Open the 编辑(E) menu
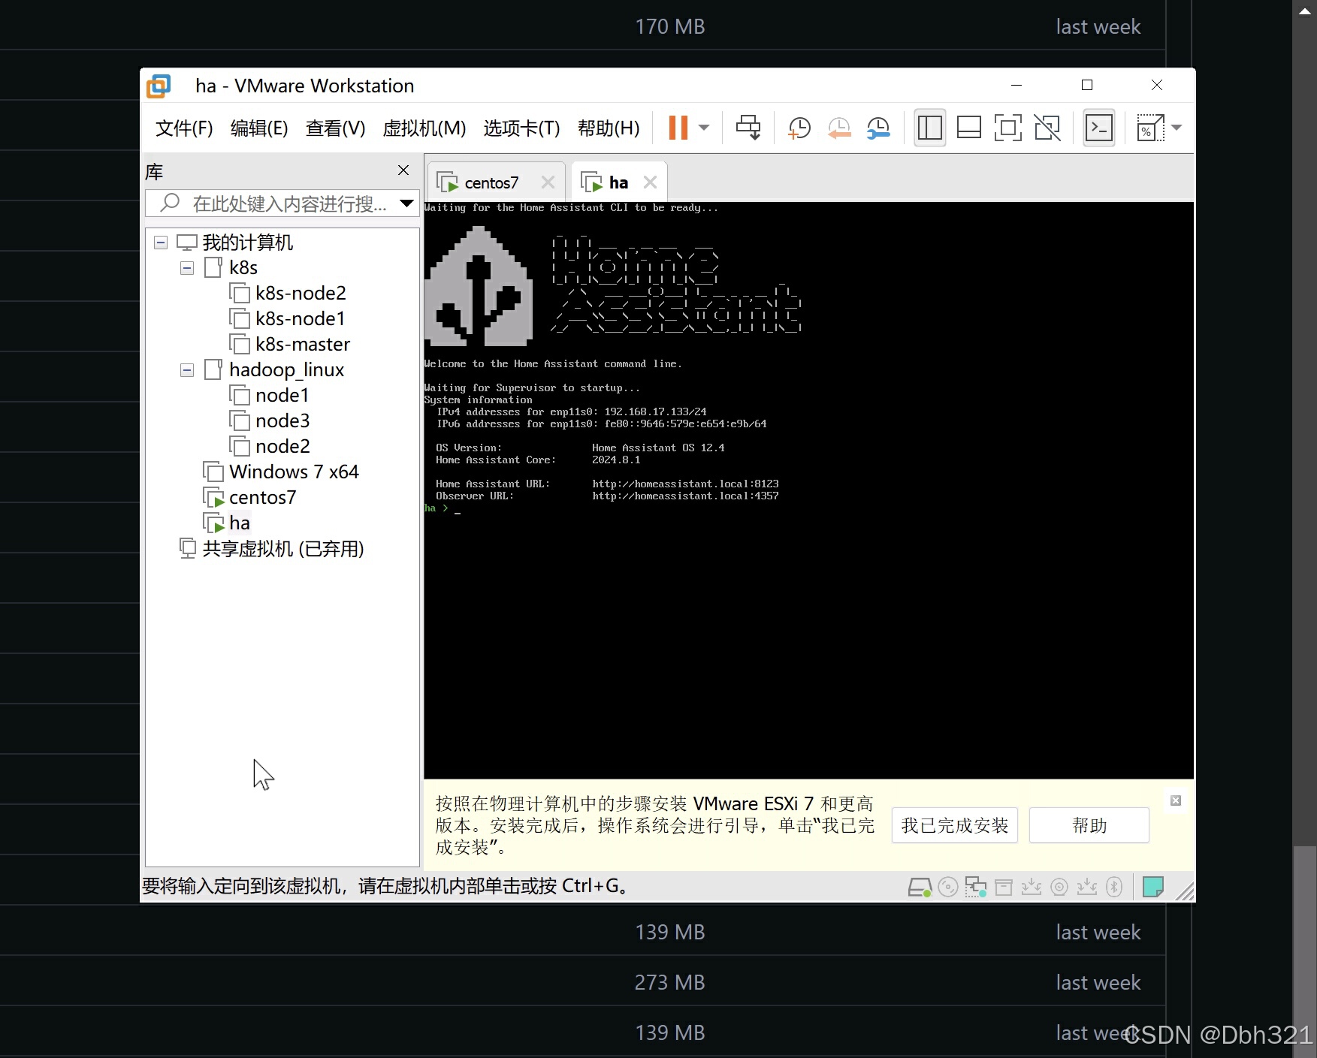The height and width of the screenshot is (1058, 1317). point(259,128)
